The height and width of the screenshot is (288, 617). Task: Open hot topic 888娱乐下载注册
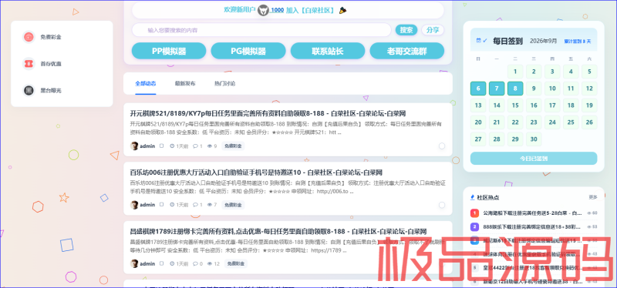pyautogui.click(x=532, y=226)
